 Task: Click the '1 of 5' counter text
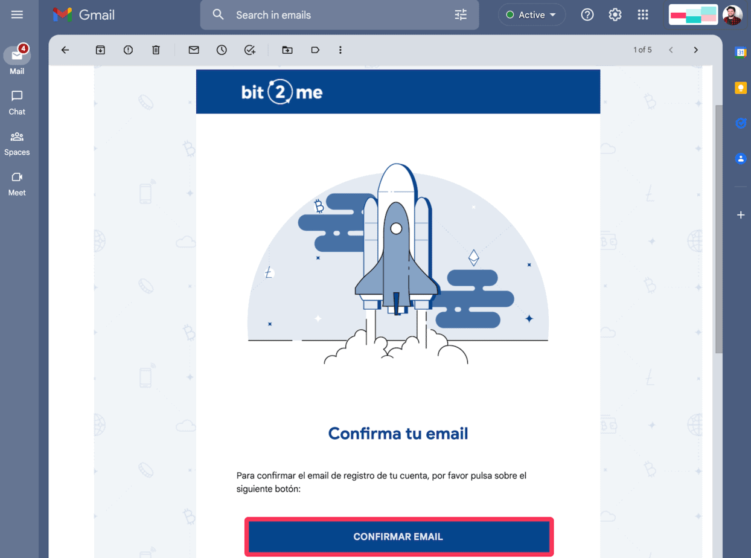[642, 50]
